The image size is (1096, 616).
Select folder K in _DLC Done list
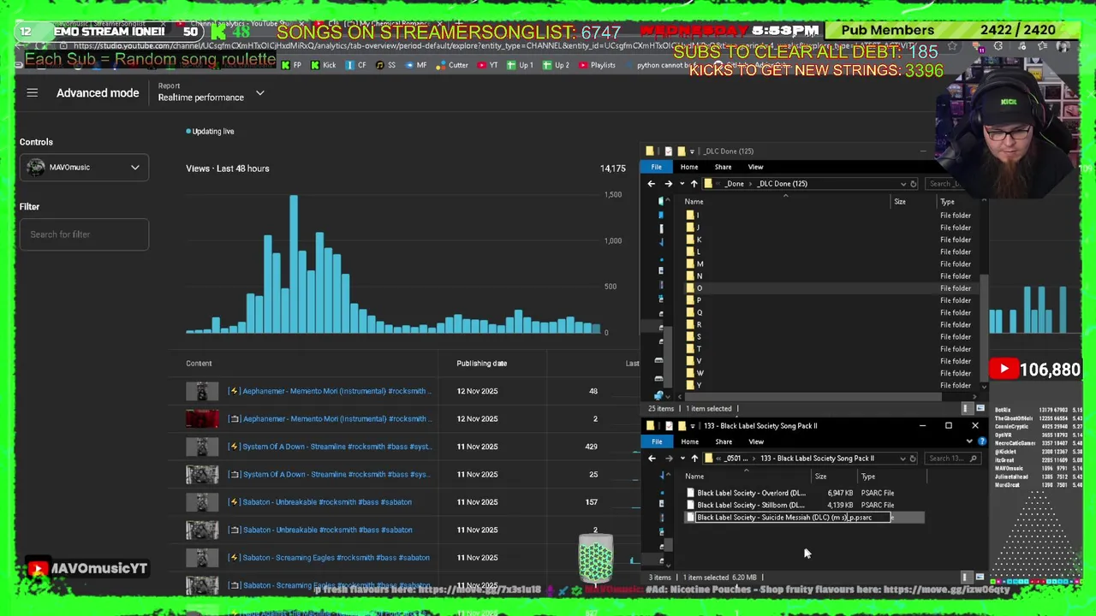[698, 240]
